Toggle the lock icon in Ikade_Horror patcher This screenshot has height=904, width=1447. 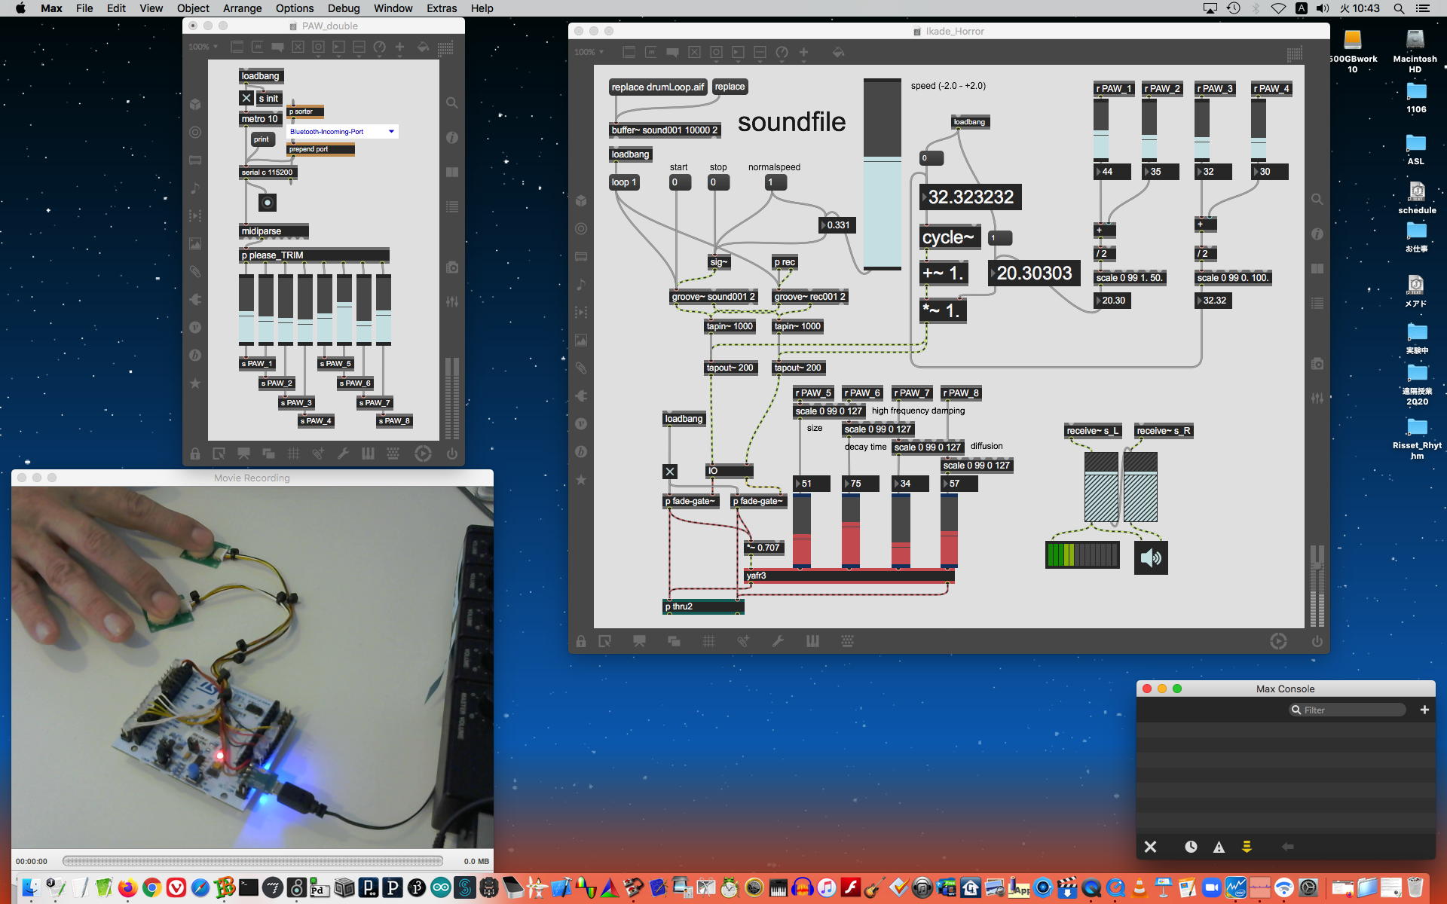click(581, 641)
